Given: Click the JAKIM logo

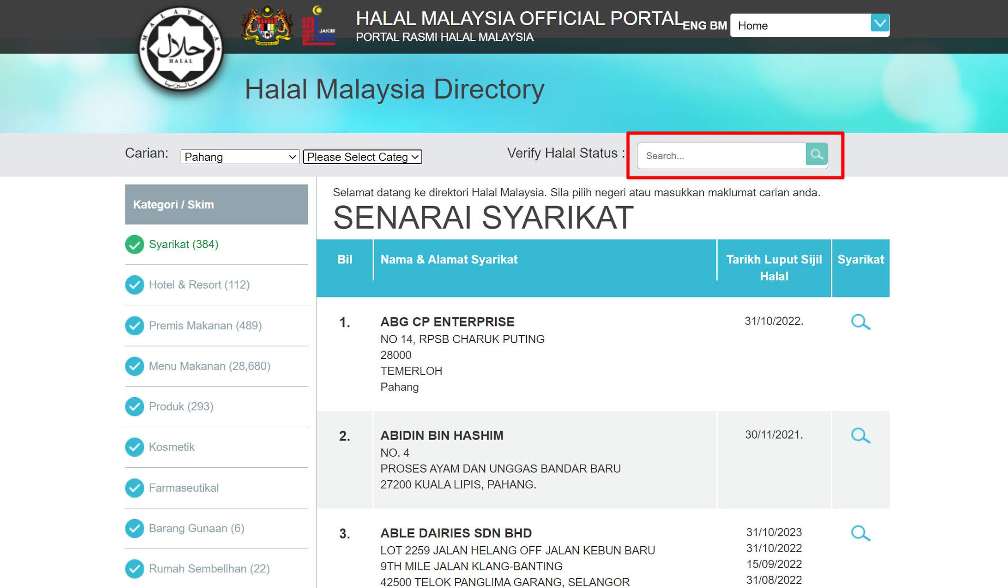Looking at the screenshot, I should pos(318,25).
